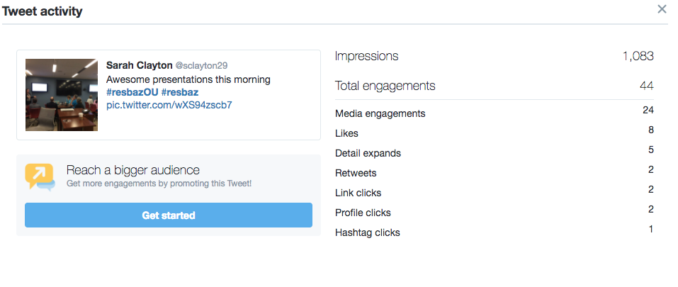This screenshot has height=287, width=678.
Task: Open the tweet photo thumbnail
Action: [x=62, y=95]
